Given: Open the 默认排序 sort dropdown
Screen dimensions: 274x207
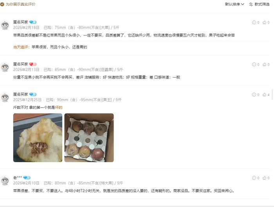Looking at the screenshot, I should click(x=234, y=4).
